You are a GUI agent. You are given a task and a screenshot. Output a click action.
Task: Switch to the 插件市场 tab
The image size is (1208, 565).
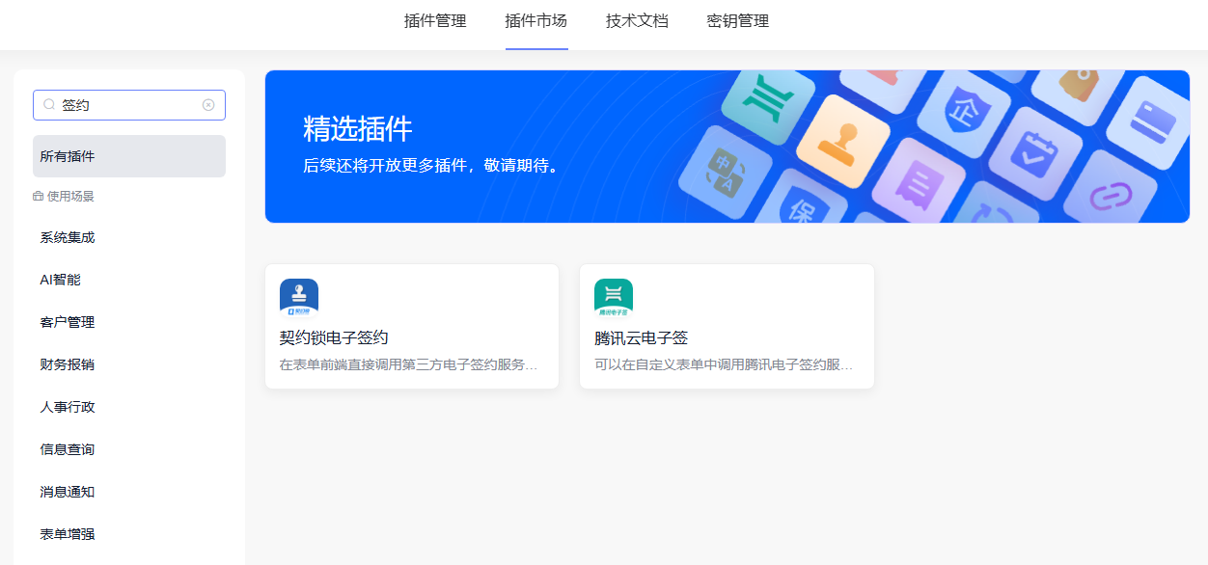pos(536,21)
